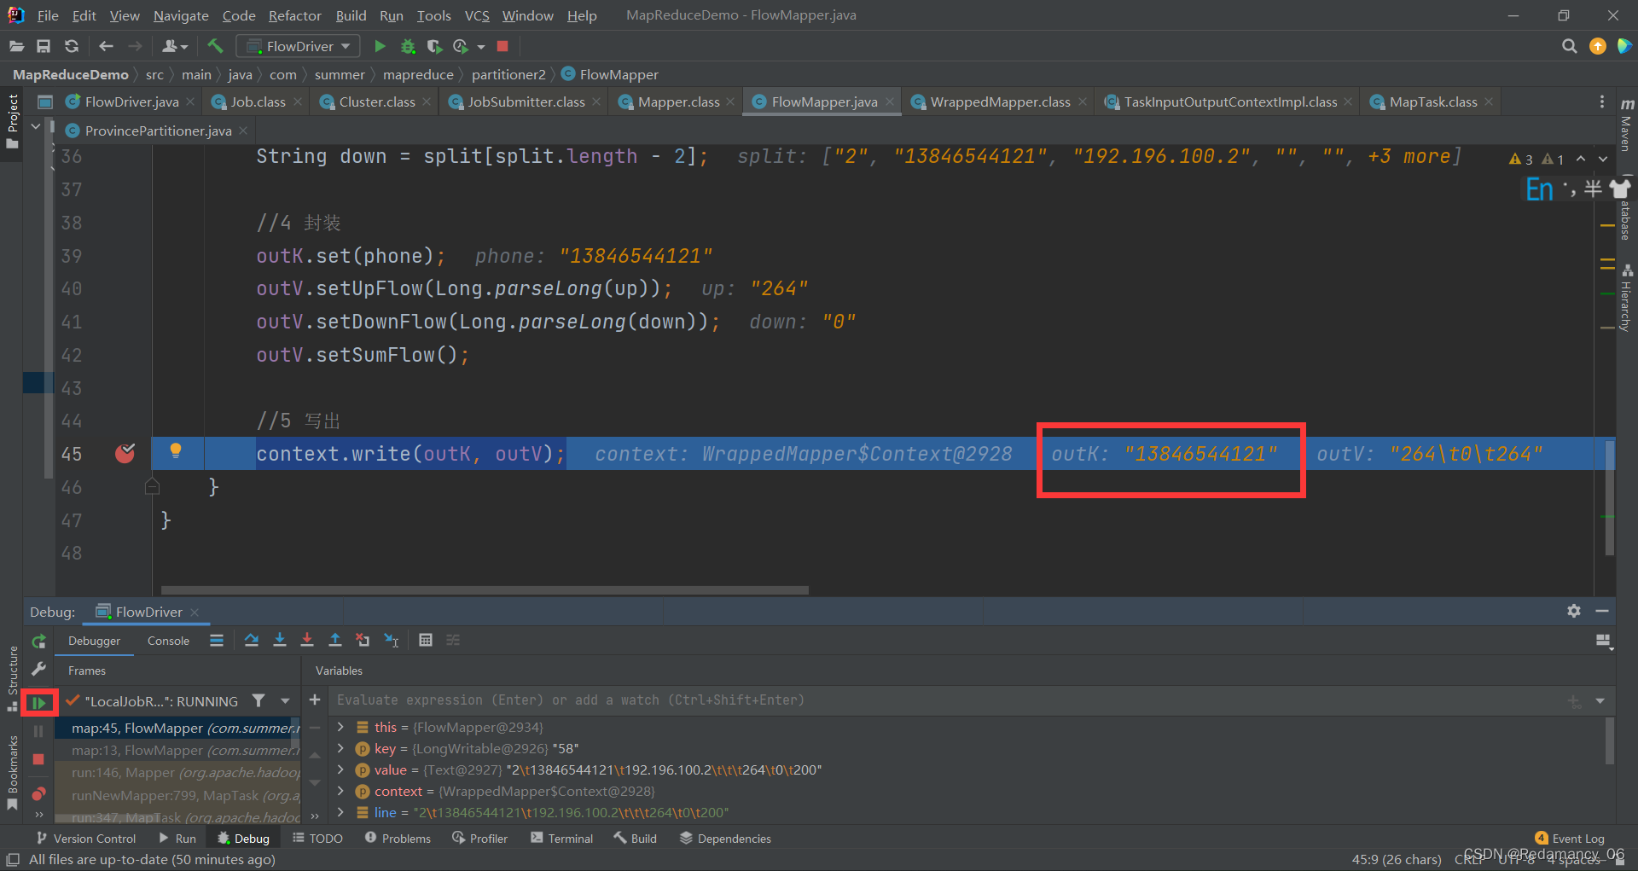Expand the 'value' variable node
The width and height of the screenshot is (1638, 871).
[341, 769]
